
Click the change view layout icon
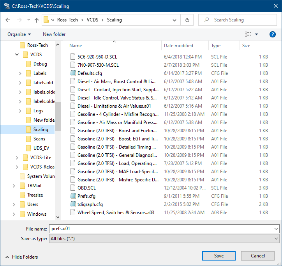click(x=248, y=34)
